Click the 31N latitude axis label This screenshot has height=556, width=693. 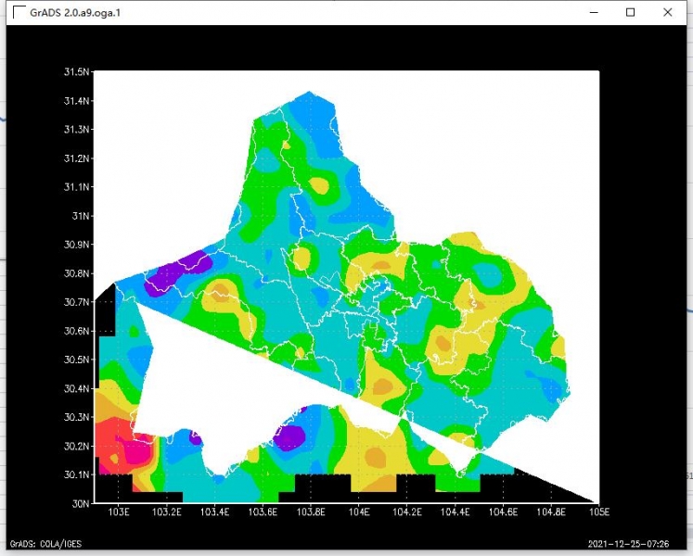click(x=80, y=216)
